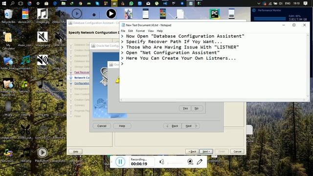Viewport: 313px width, 176px height.
Task: Open WhatsApp from the taskbar
Action: coord(131,3)
